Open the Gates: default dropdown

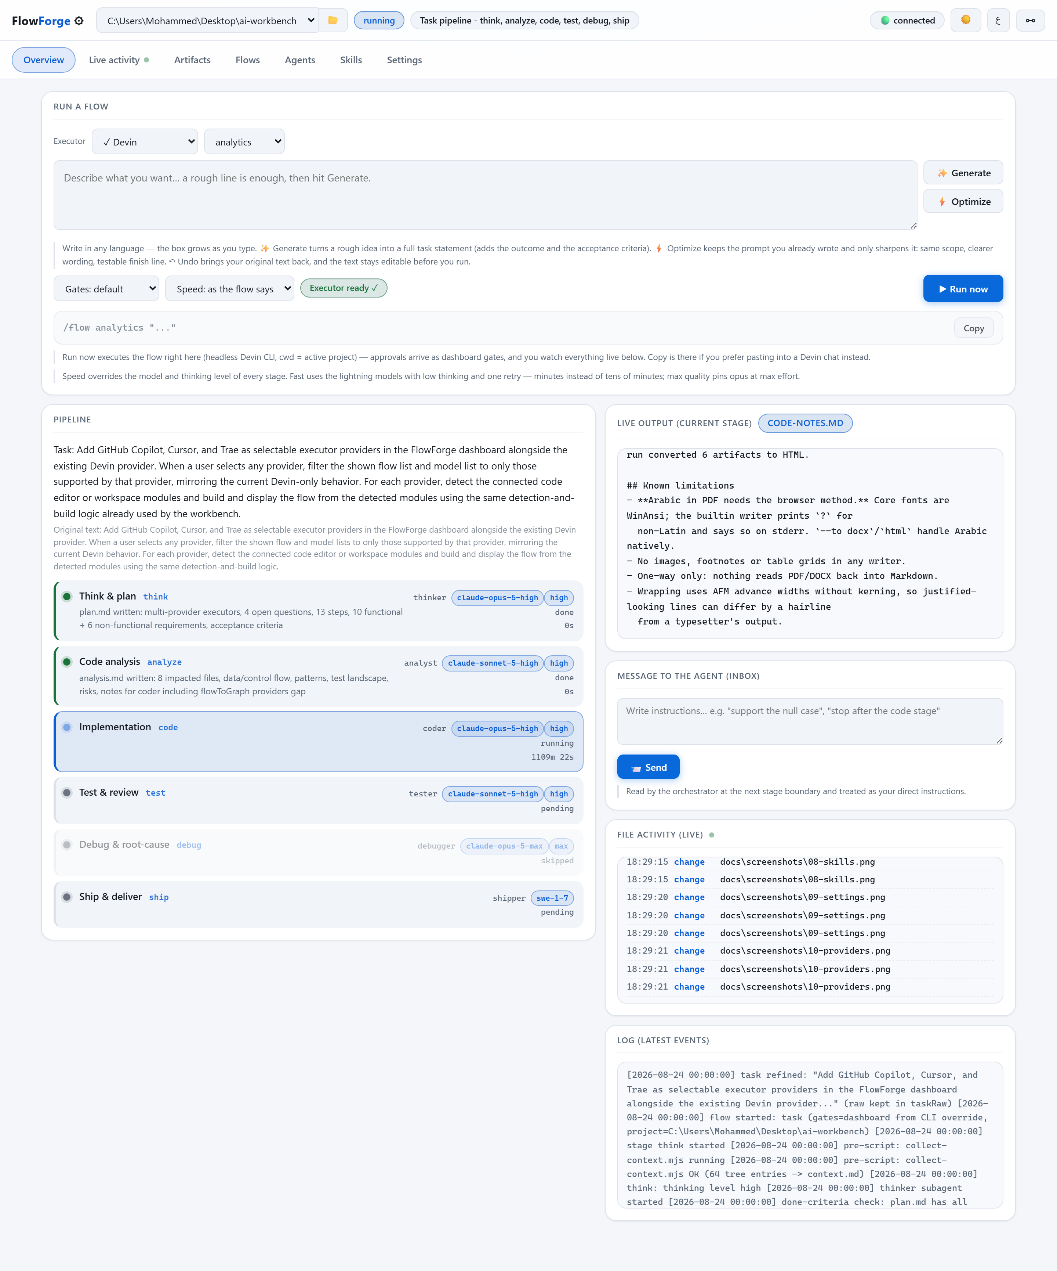click(106, 289)
